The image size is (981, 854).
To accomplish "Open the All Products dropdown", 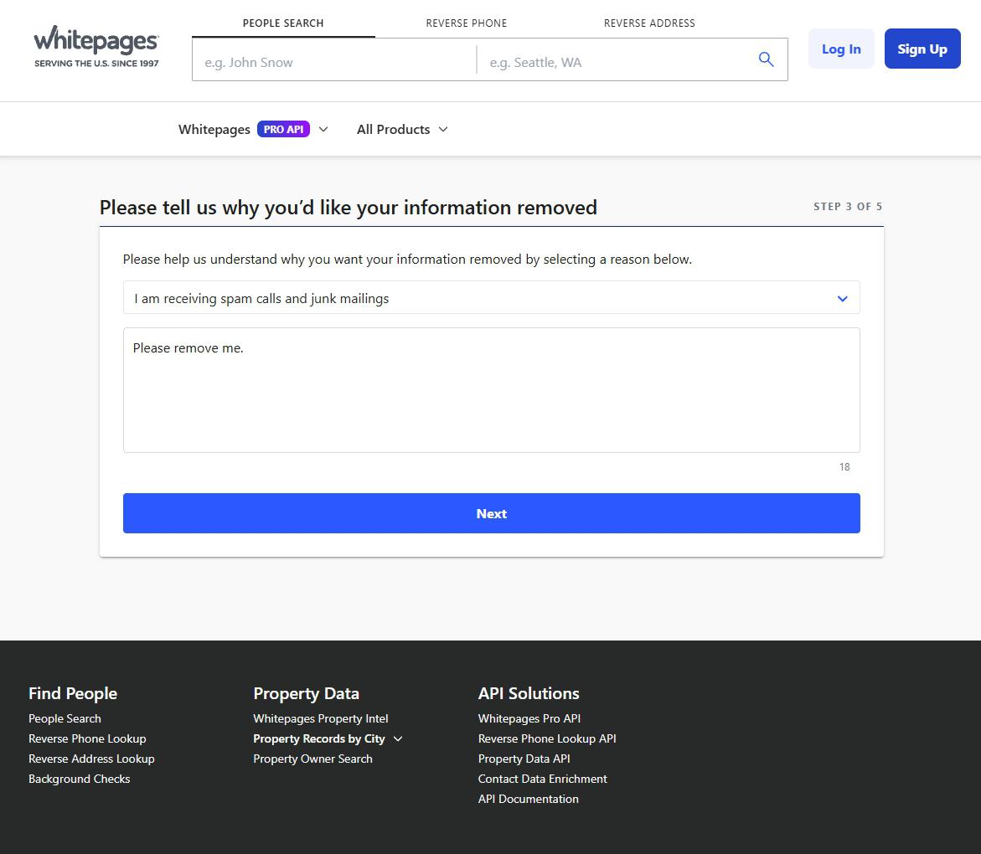I will [x=402, y=130].
